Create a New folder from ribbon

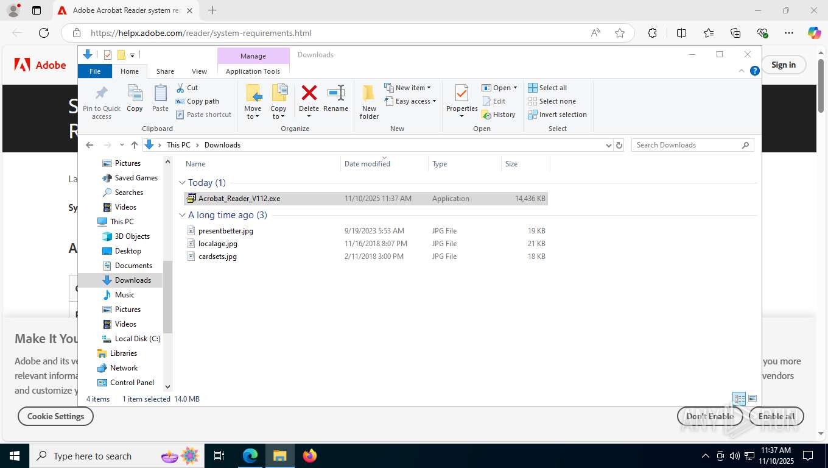click(x=369, y=102)
